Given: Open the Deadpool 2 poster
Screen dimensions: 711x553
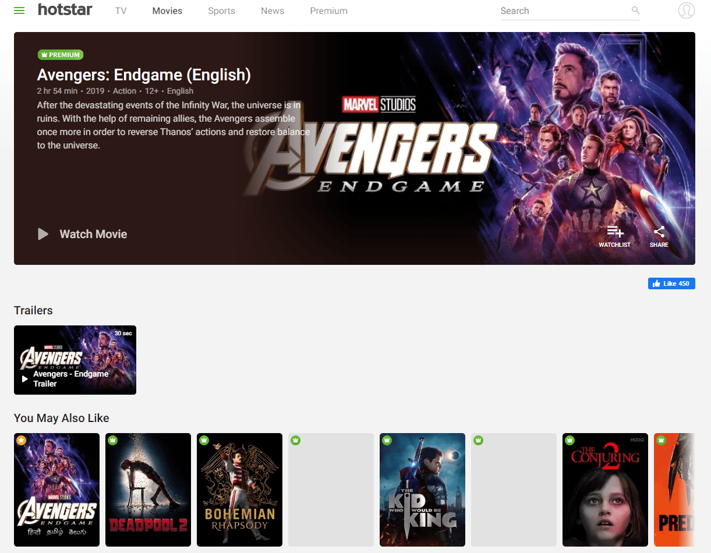Looking at the screenshot, I should [148, 490].
